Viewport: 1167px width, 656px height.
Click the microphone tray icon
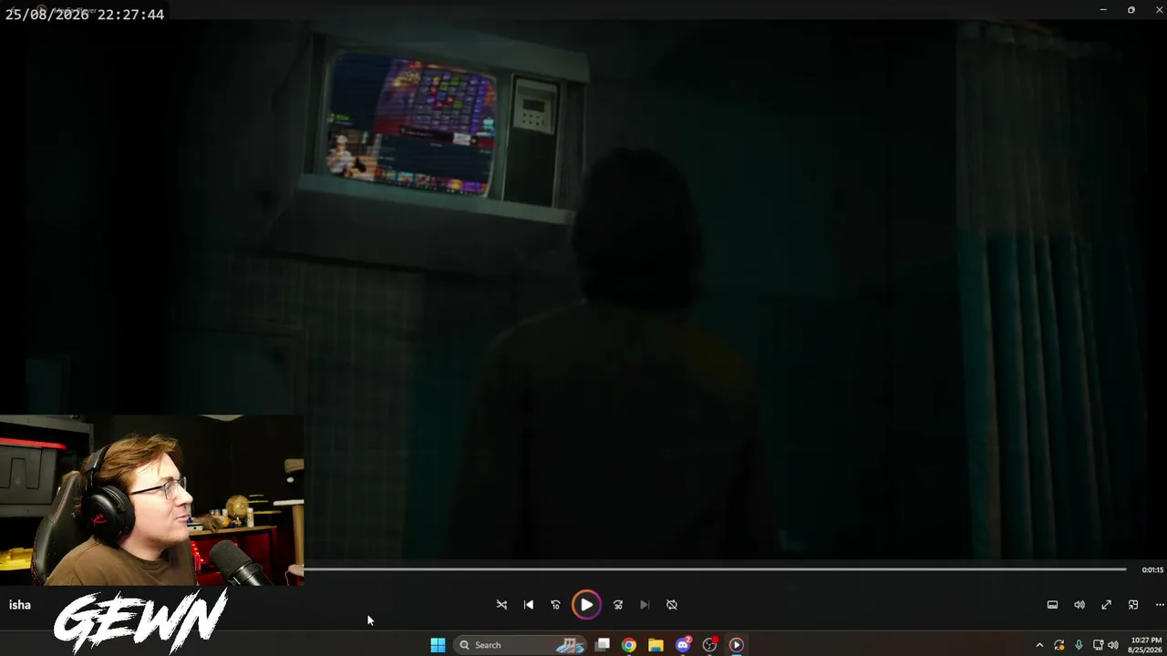pos(1079,645)
